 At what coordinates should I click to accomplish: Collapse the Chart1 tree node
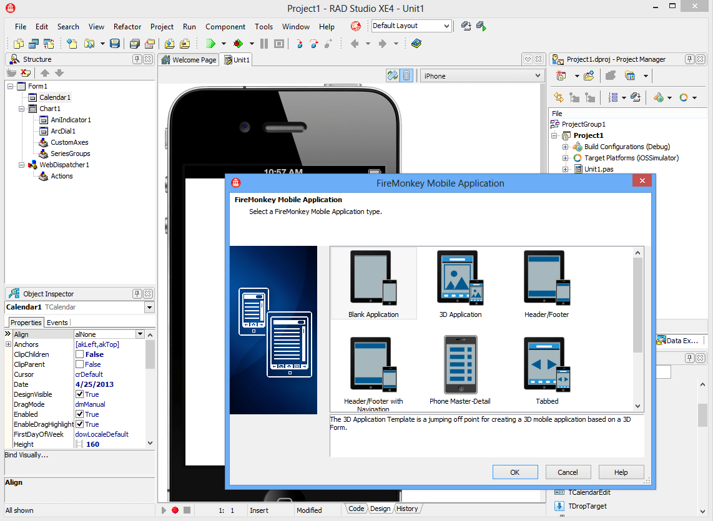point(21,109)
